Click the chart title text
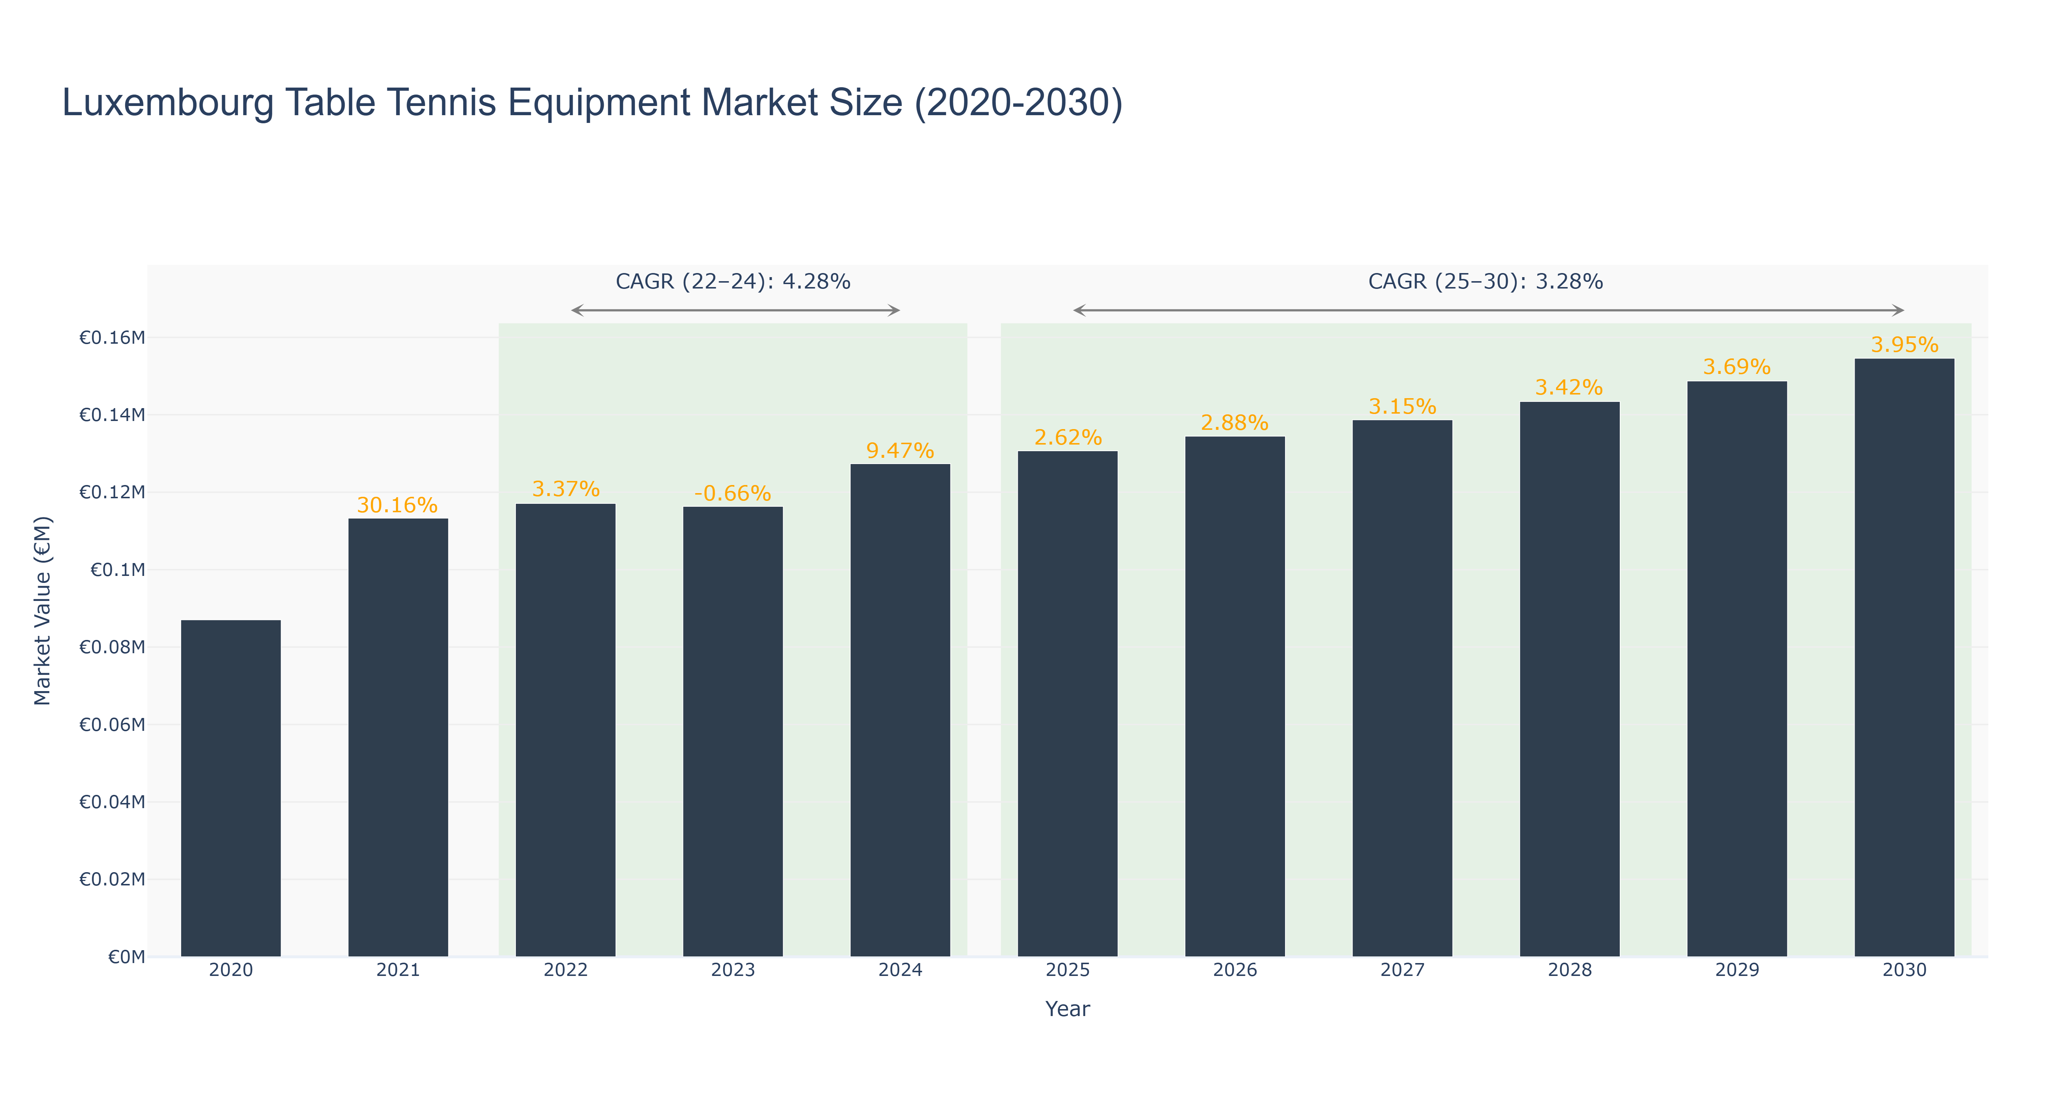This screenshot has width=2062, height=1104. (592, 102)
